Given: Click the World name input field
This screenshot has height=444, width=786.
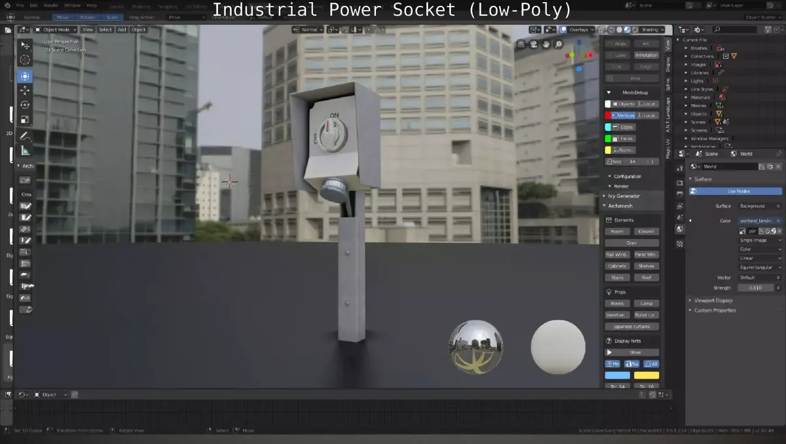Looking at the screenshot, I should 729,166.
